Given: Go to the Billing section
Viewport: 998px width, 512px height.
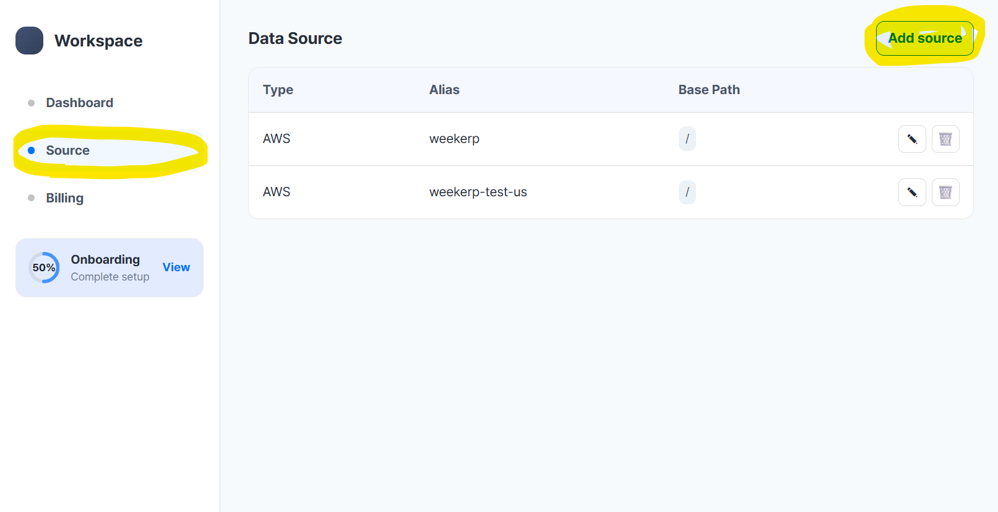Looking at the screenshot, I should 64,198.
